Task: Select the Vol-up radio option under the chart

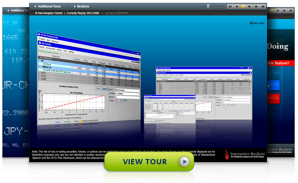Action: [54, 122]
